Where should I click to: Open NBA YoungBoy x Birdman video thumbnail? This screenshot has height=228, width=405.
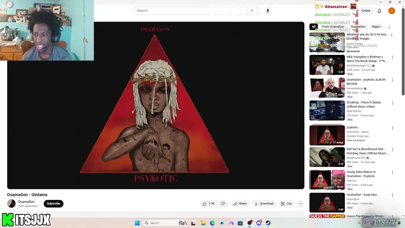[x=327, y=65]
